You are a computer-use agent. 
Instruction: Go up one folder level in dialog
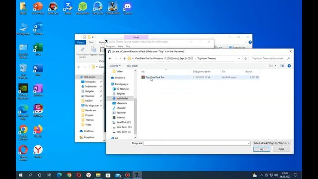[x=124, y=59]
